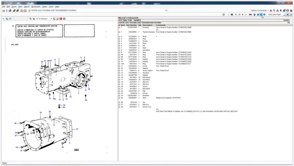The image size is (294, 166).
Task: Click the View menu
Action: click(20, 7)
